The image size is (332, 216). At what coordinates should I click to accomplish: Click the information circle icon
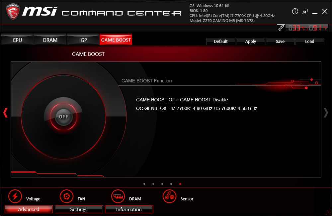[295, 11]
